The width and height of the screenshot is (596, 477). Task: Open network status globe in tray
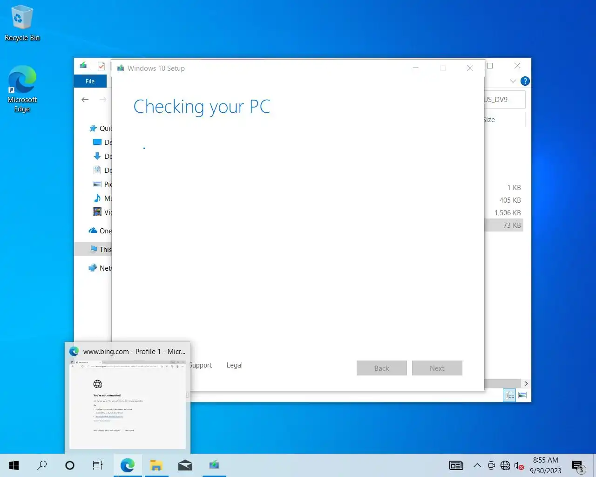pos(505,465)
